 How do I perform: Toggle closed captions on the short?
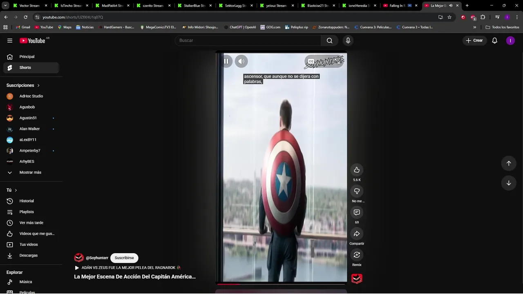point(311,61)
